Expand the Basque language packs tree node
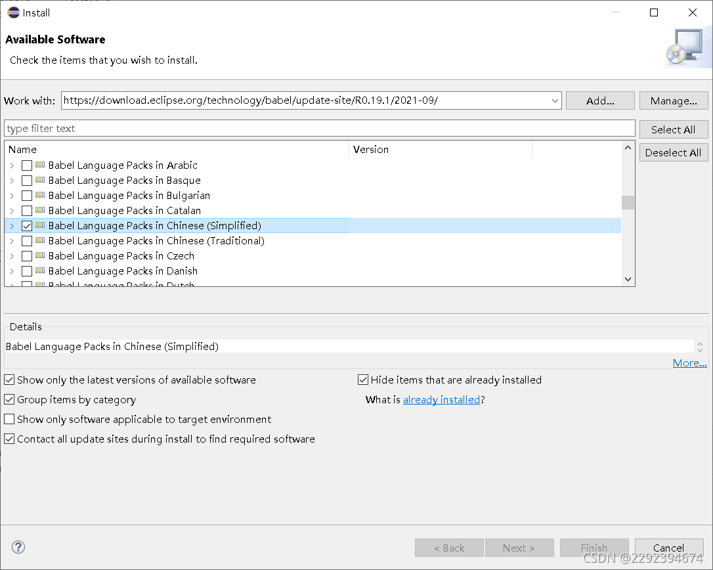This screenshot has height=570, width=713. (x=12, y=181)
